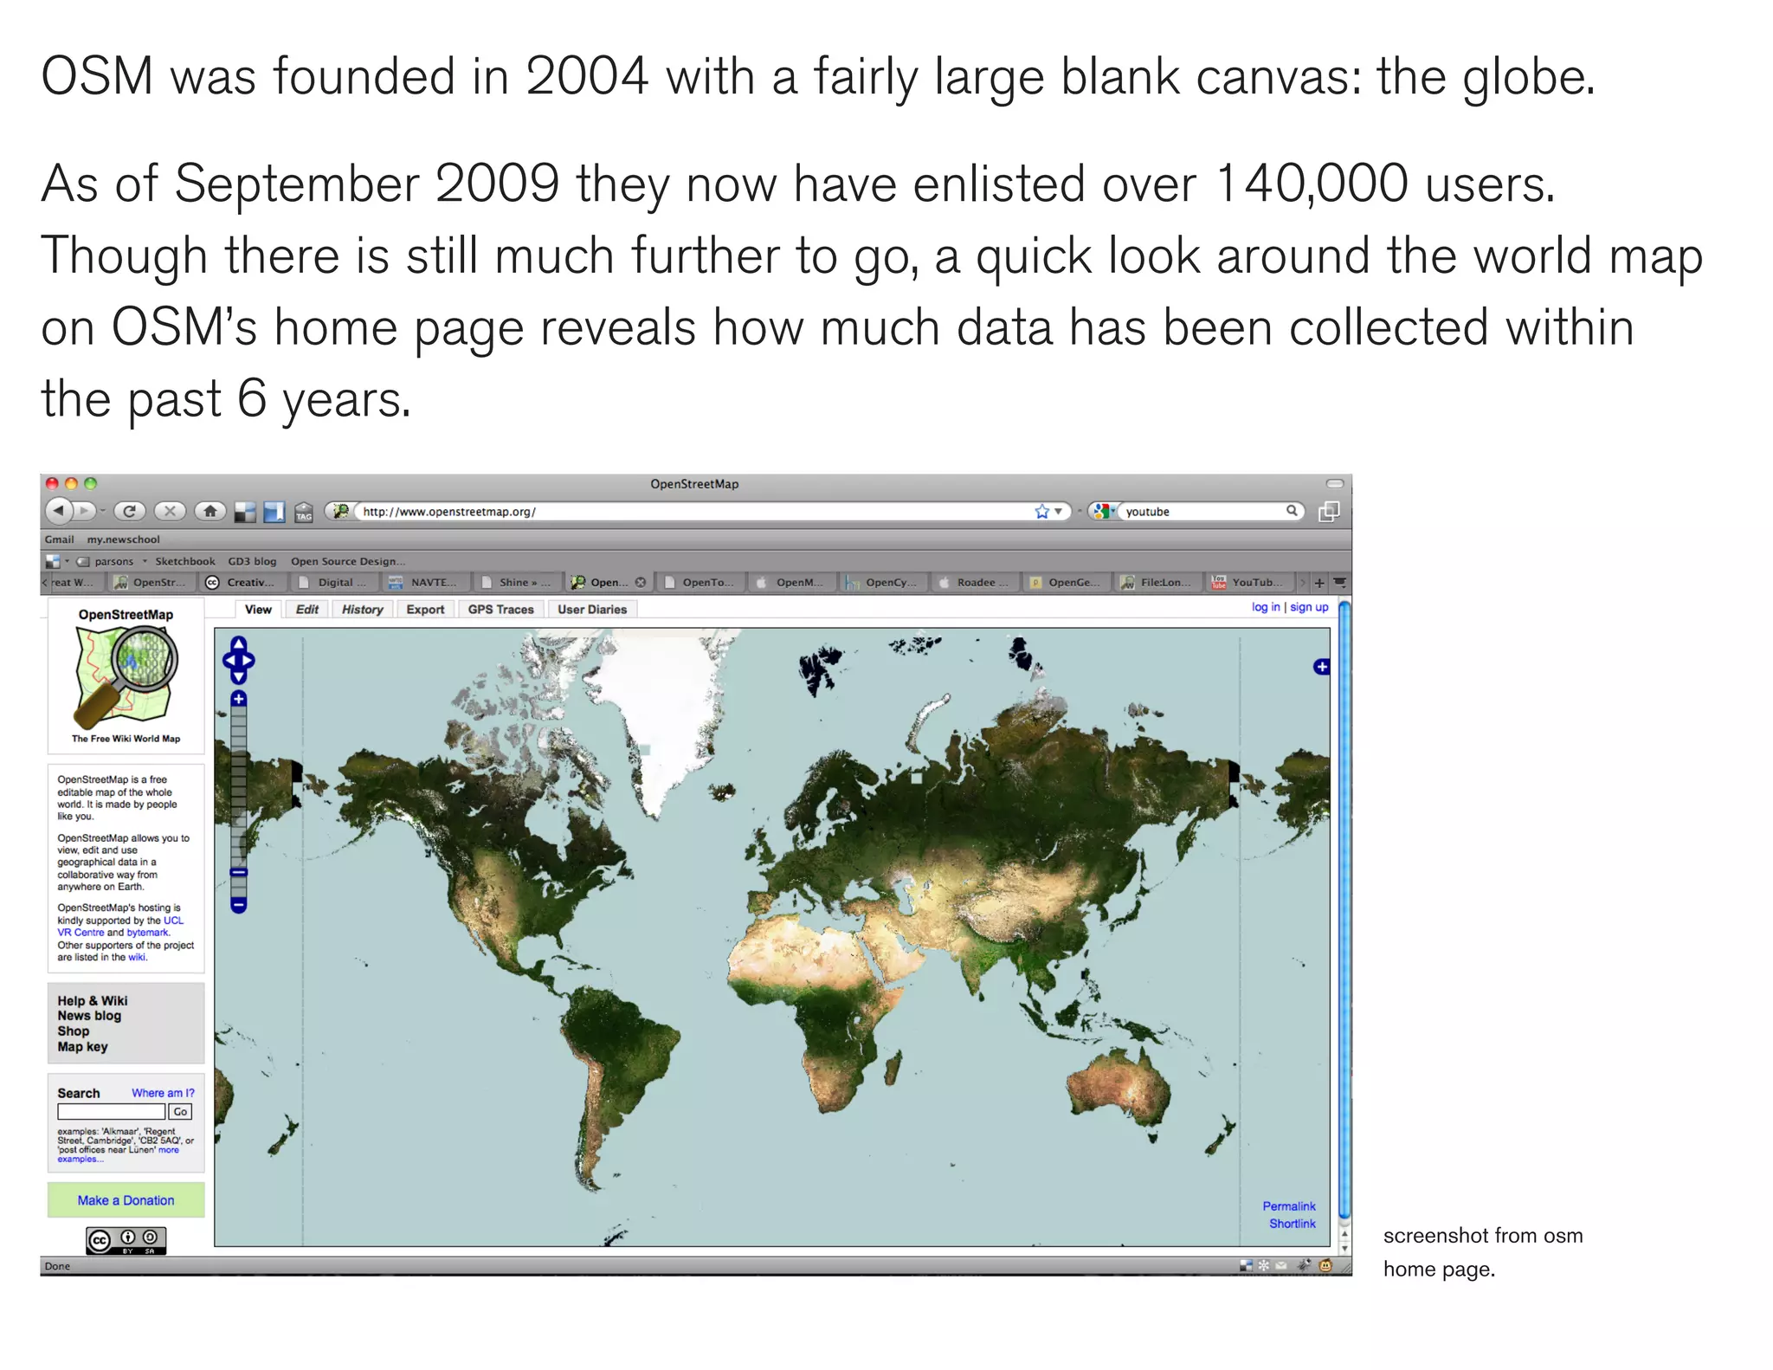
Task: Switch to the Export tab
Action: pyautogui.click(x=425, y=610)
